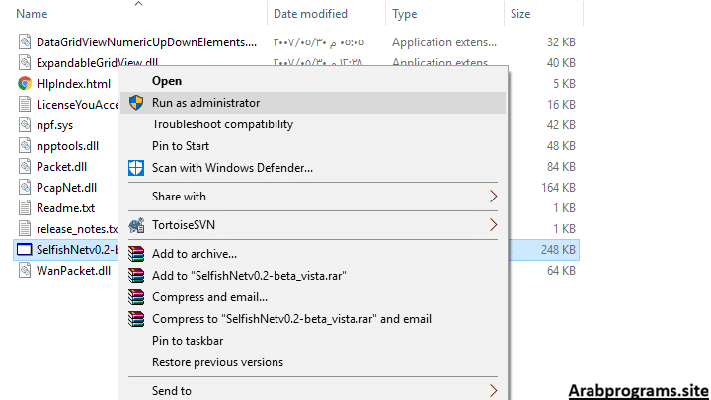Select the DataGridViewNumericUpDownElements file name

point(146,42)
